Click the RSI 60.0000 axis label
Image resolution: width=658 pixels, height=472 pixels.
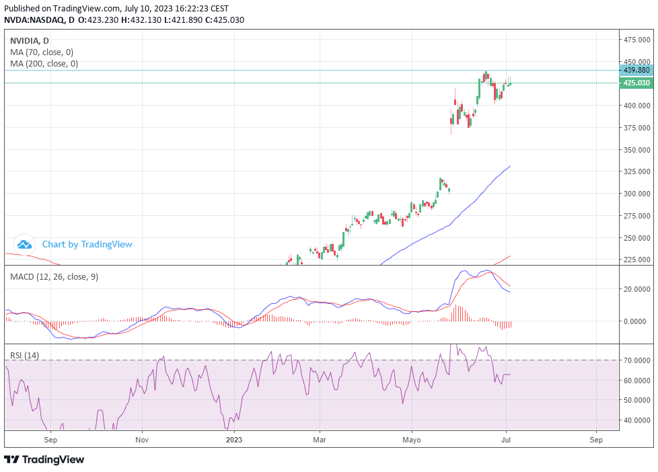coord(637,381)
